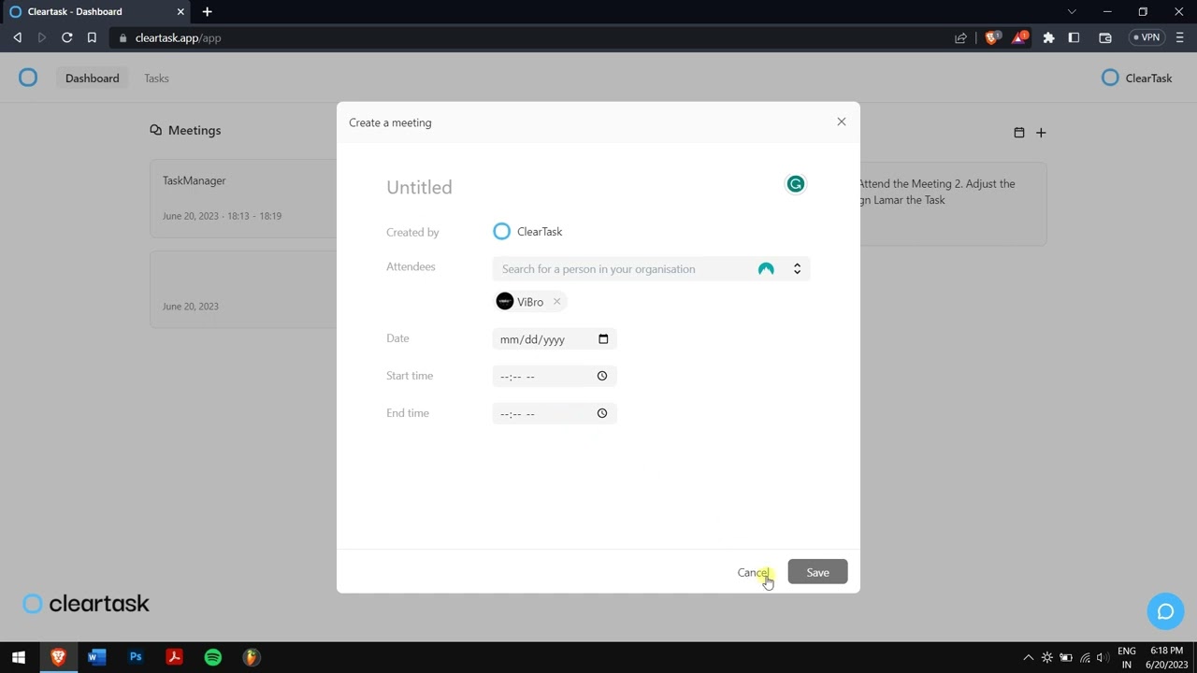1197x673 pixels.
Task: Cancel the meeting creation
Action: pyautogui.click(x=754, y=572)
